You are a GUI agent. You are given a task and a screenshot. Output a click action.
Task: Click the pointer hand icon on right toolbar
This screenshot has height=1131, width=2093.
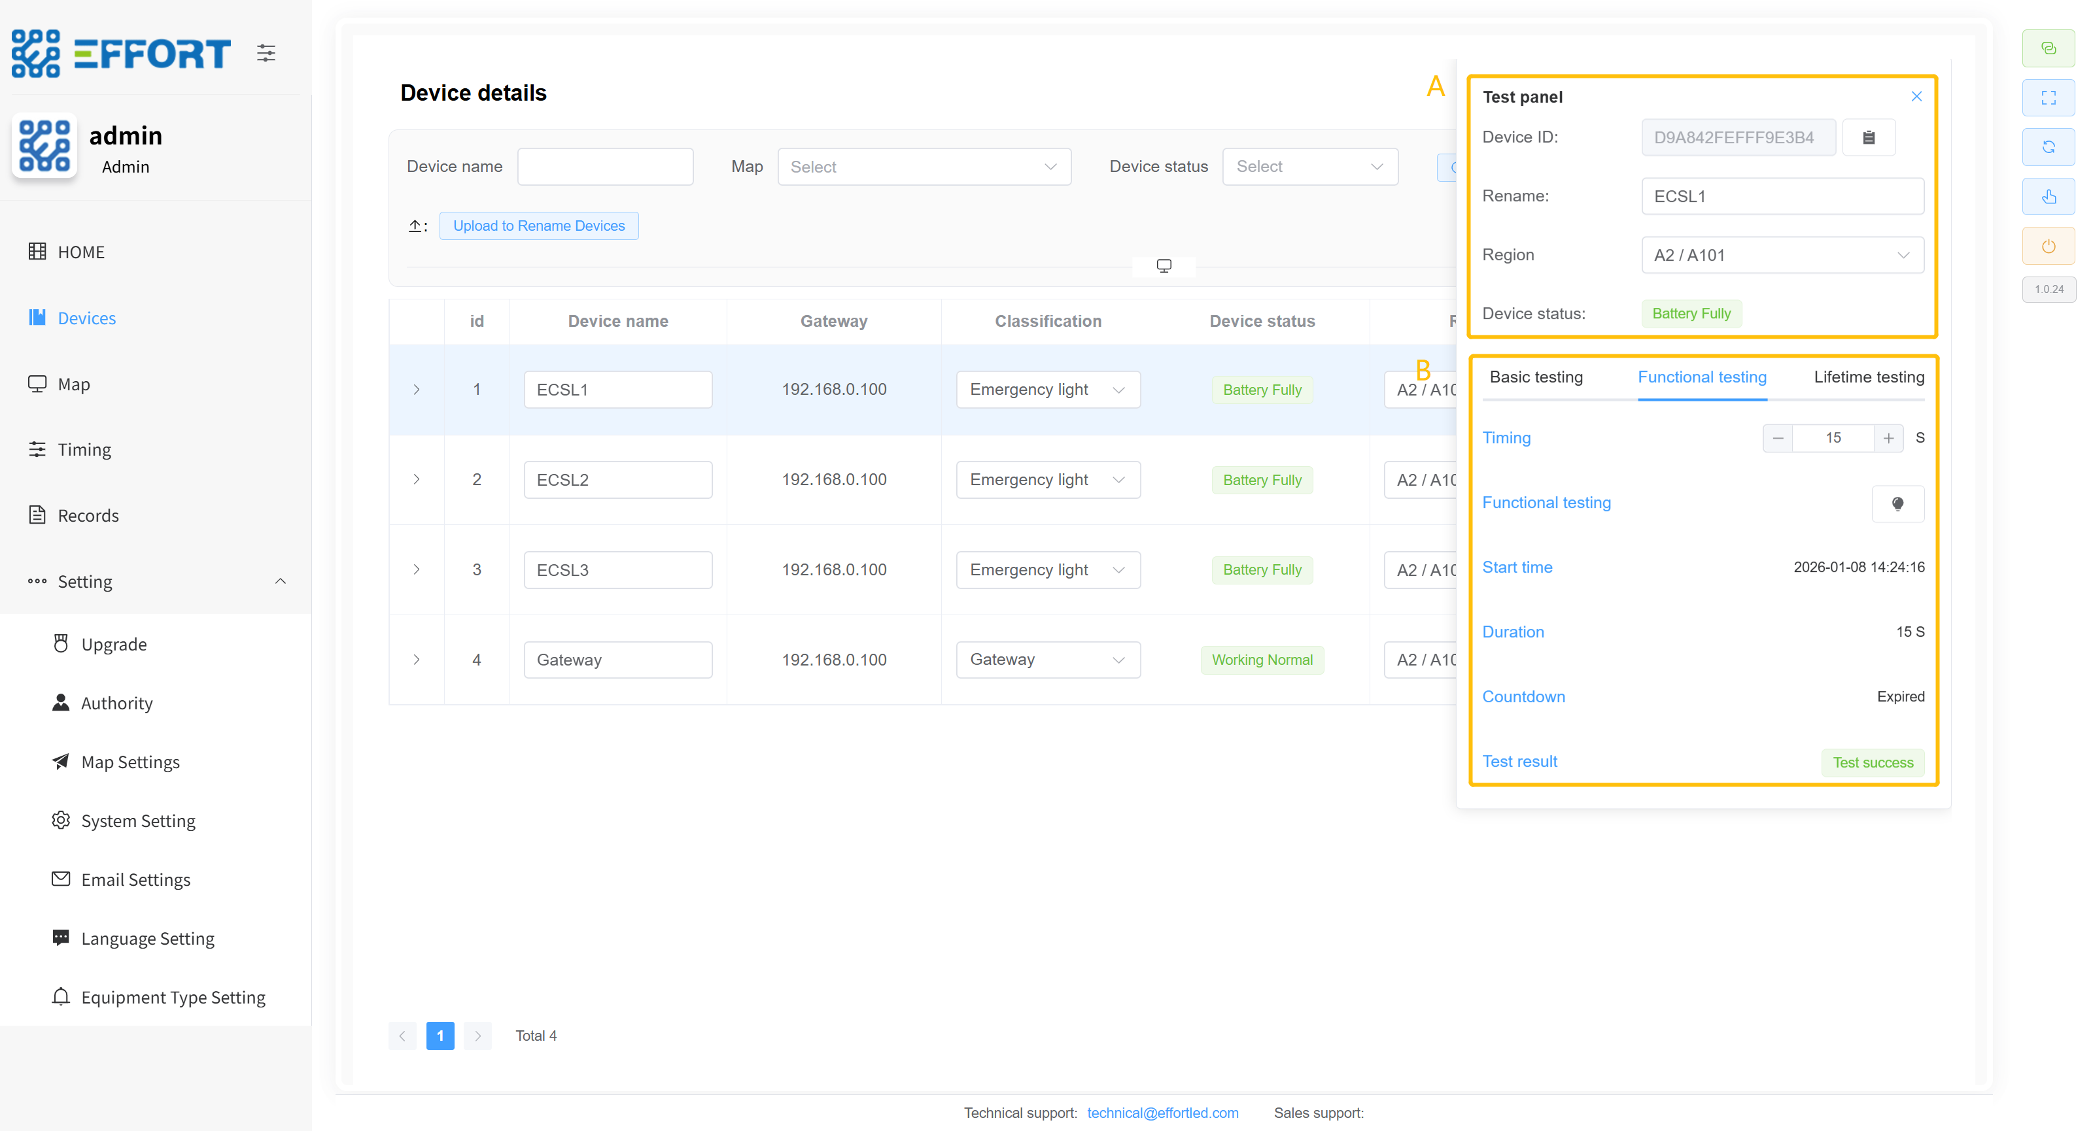tap(2049, 197)
